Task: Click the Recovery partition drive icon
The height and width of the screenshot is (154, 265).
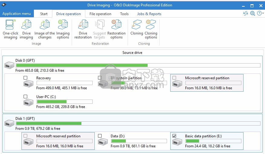Action: (28, 84)
